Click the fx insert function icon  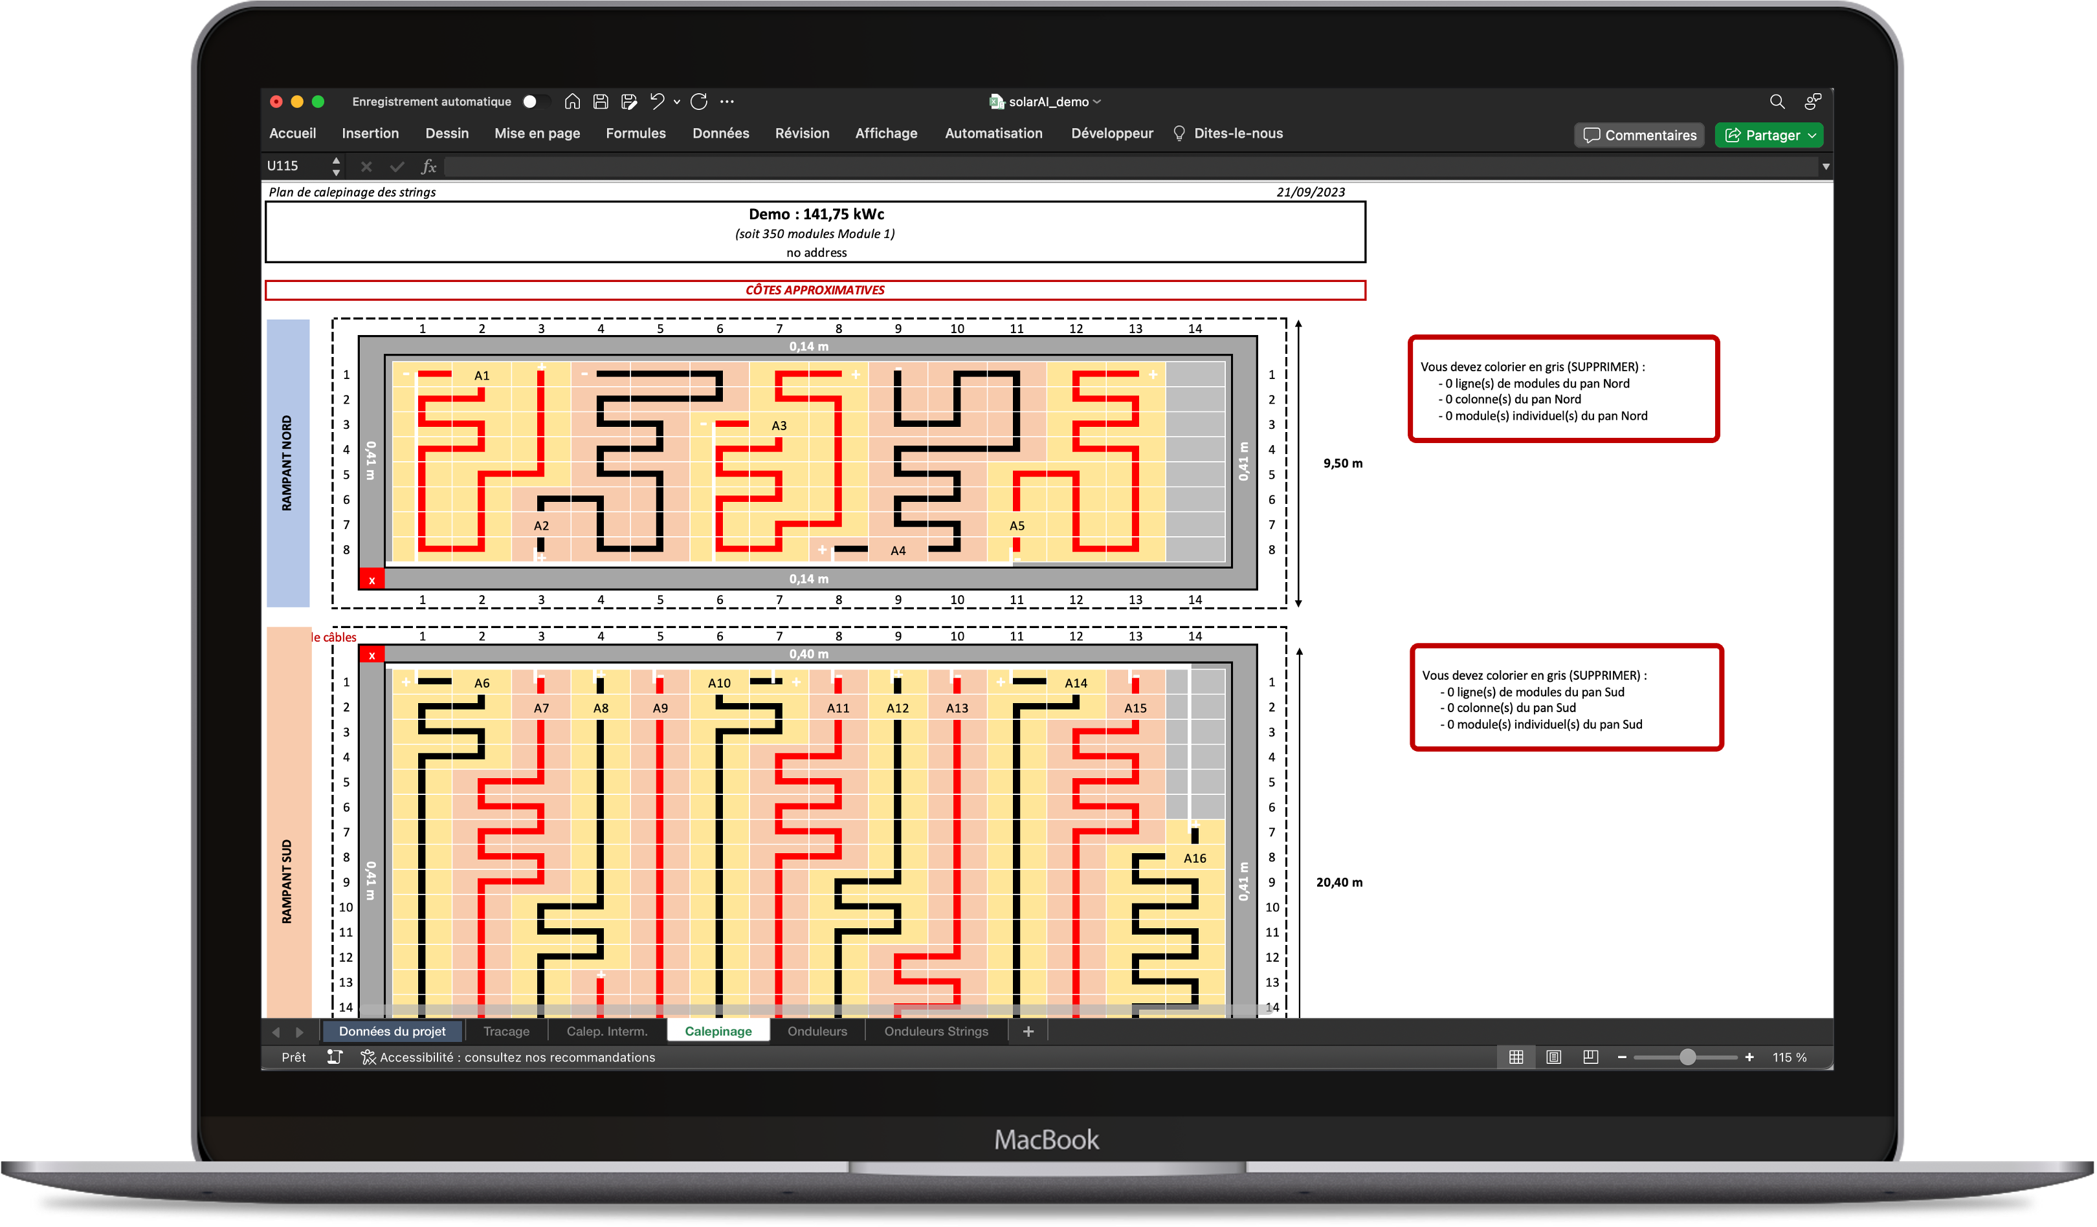tap(428, 166)
